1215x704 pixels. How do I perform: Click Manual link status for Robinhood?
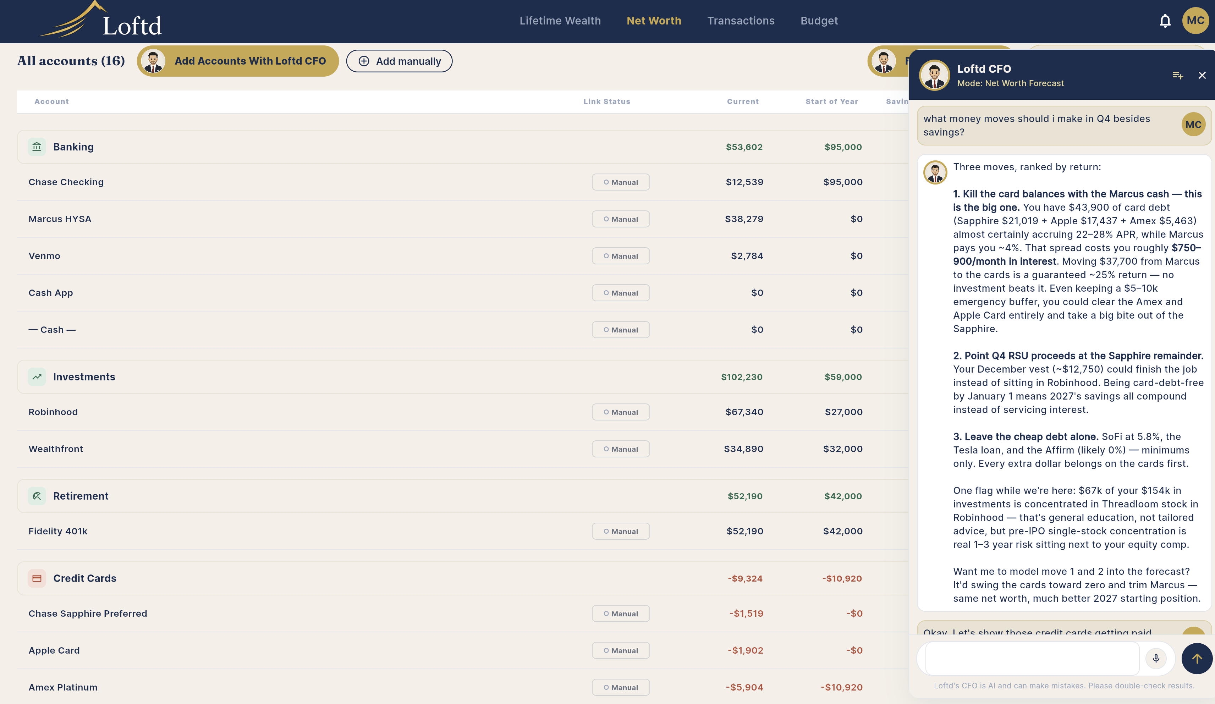[621, 412]
